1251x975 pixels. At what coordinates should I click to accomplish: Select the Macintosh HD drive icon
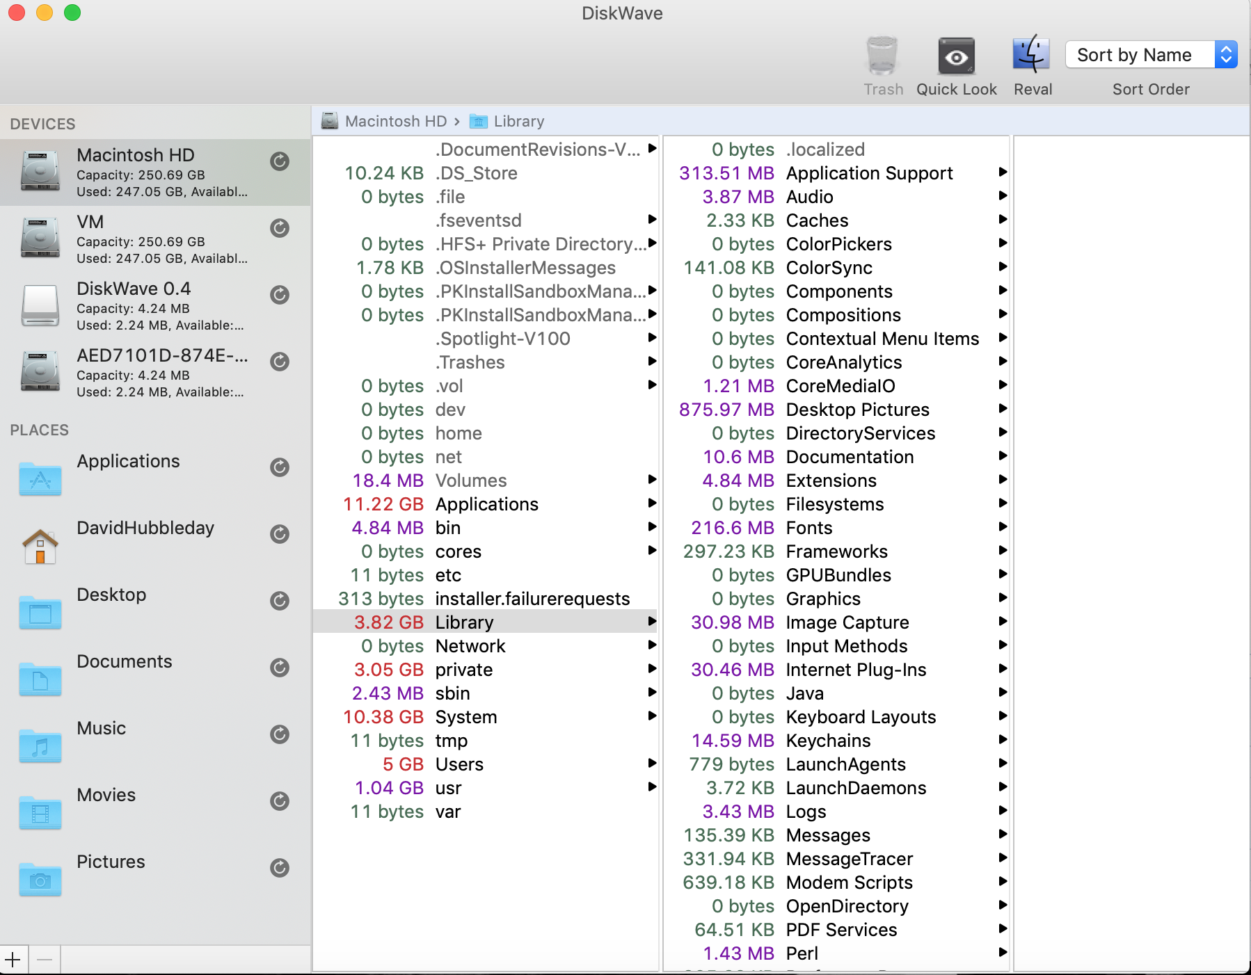[40, 171]
